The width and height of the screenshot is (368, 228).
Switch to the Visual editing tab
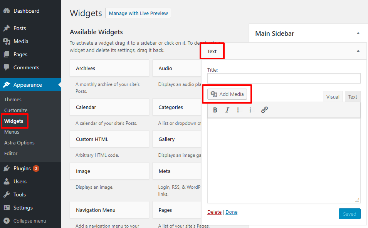click(x=333, y=96)
